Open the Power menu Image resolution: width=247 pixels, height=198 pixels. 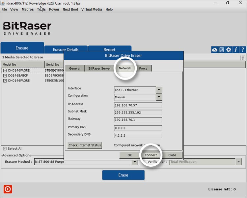pos(54,10)
